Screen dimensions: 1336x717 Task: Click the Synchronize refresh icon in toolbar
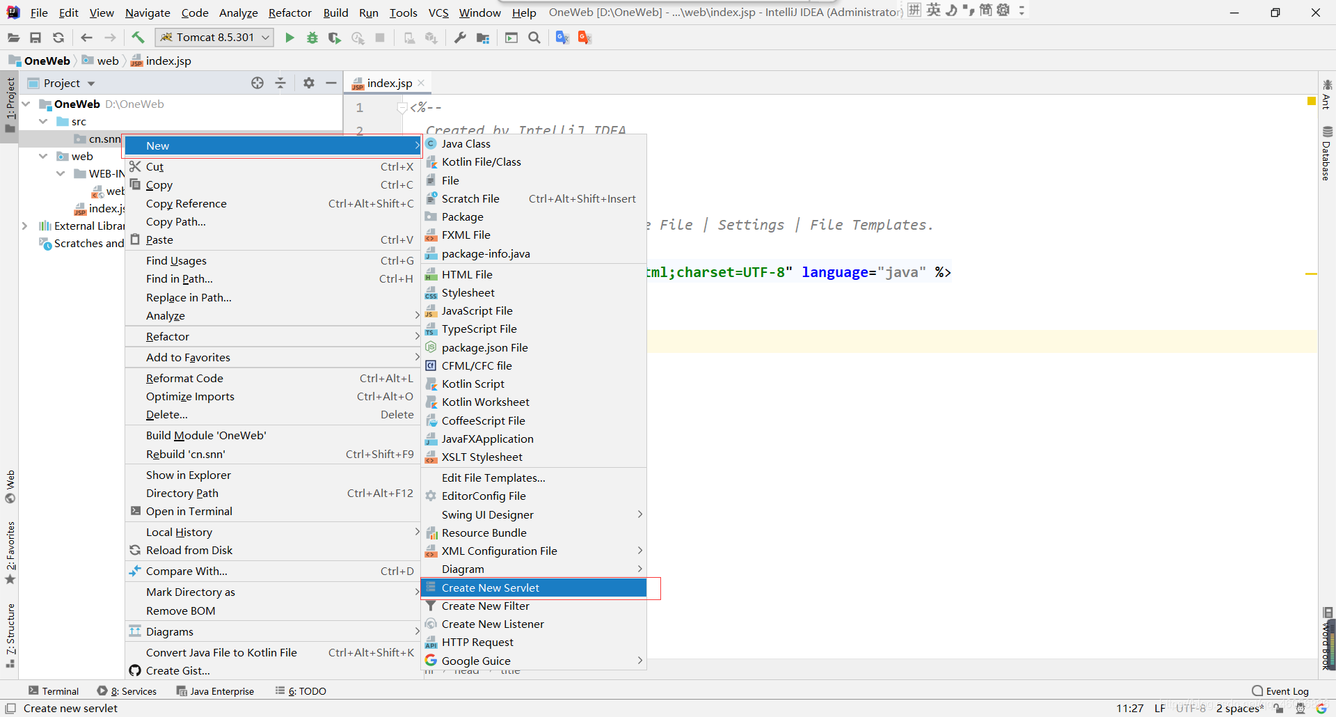pyautogui.click(x=58, y=38)
